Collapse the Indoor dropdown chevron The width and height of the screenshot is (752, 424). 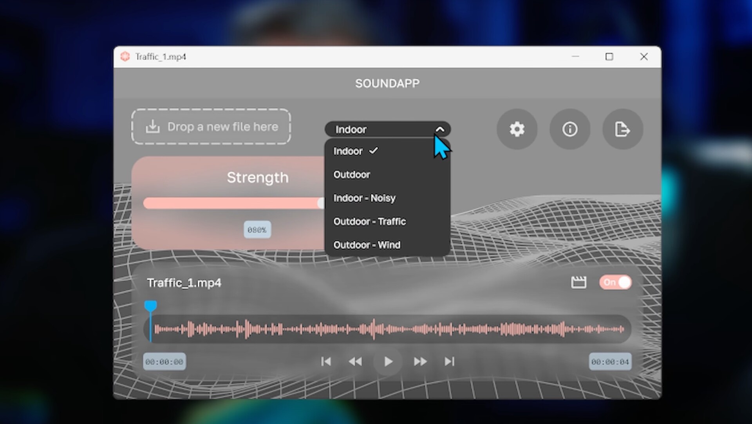(x=440, y=129)
